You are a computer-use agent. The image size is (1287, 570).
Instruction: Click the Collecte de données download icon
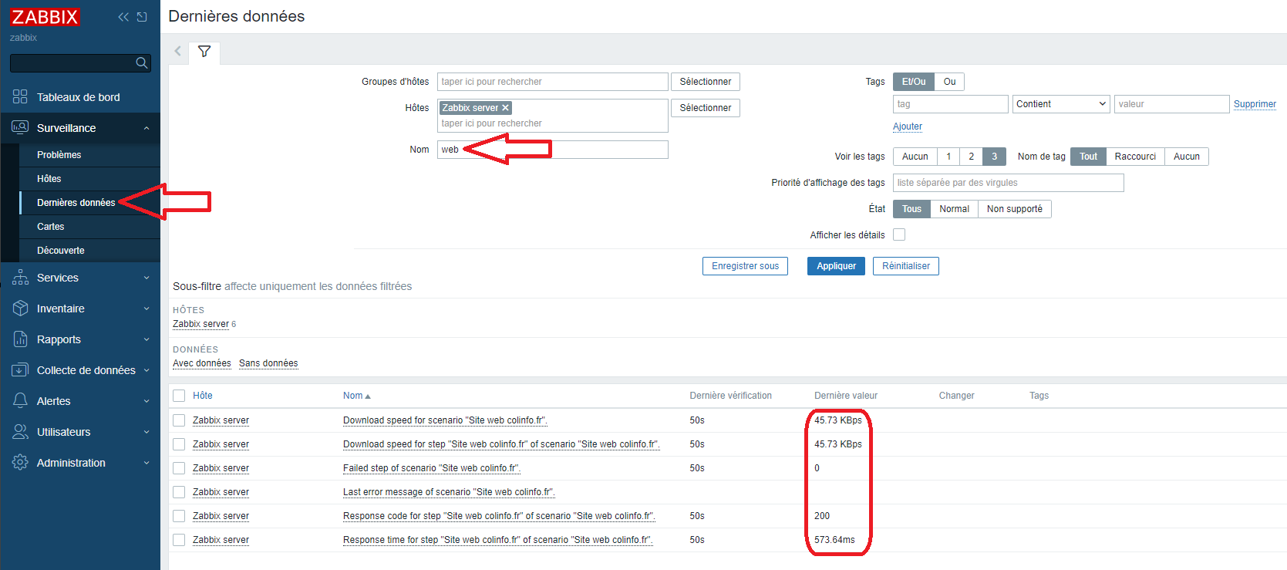(x=20, y=370)
